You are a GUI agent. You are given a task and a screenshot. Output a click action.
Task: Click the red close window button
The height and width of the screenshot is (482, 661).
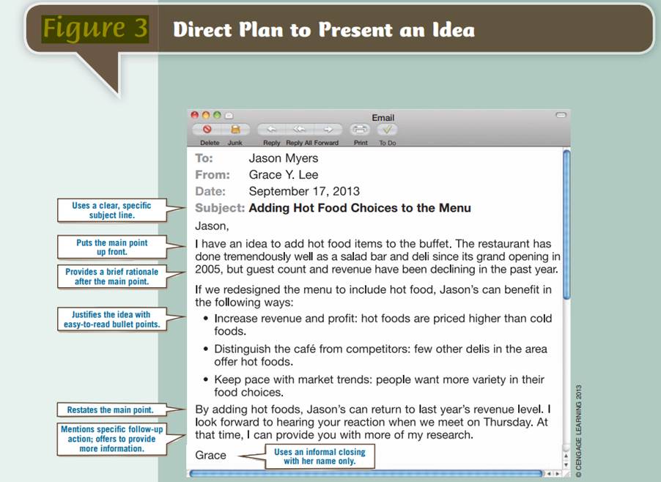(x=194, y=115)
